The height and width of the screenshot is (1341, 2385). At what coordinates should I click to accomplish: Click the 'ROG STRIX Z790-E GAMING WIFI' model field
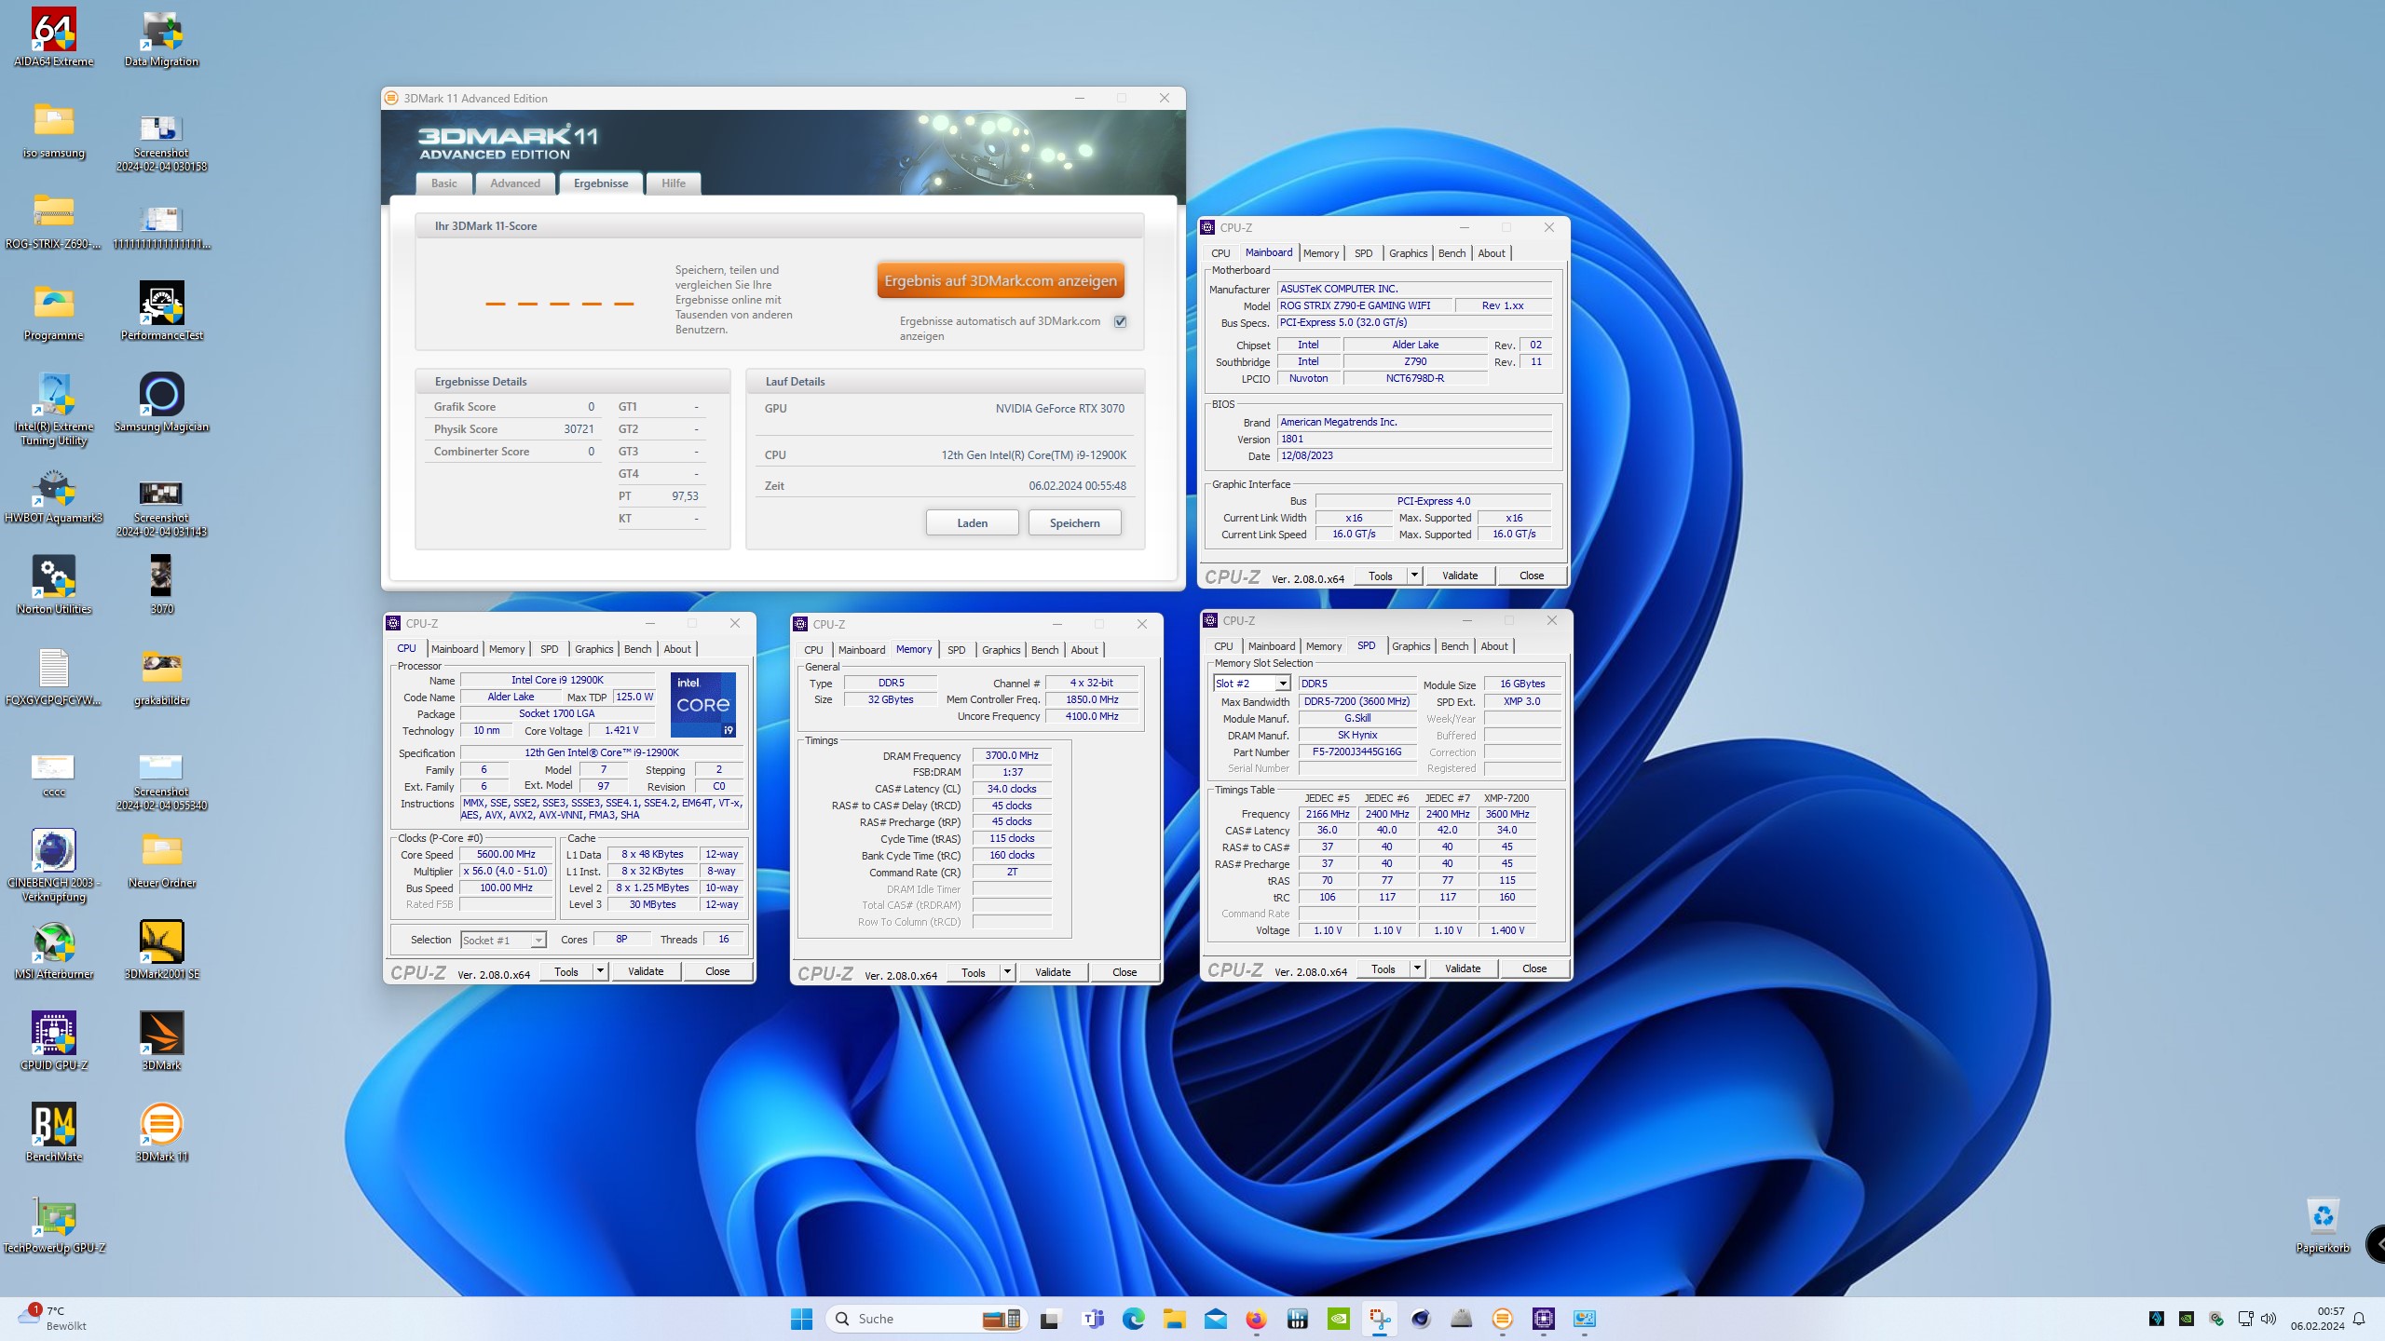point(1365,305)
